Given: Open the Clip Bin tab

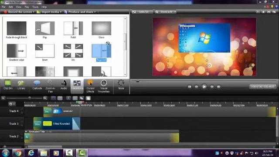Looking at the screenshot, I should pyautogui.click(x=8, y=85).
